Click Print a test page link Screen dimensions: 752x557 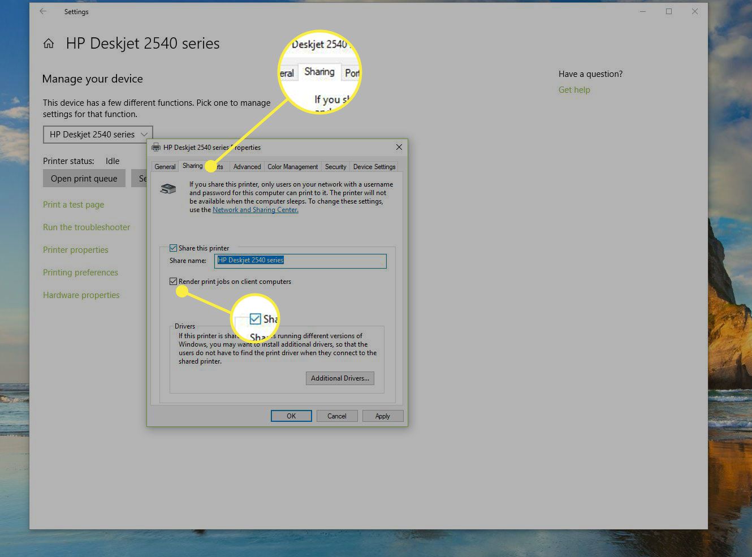pyautogui.click(x=74, y=205)
